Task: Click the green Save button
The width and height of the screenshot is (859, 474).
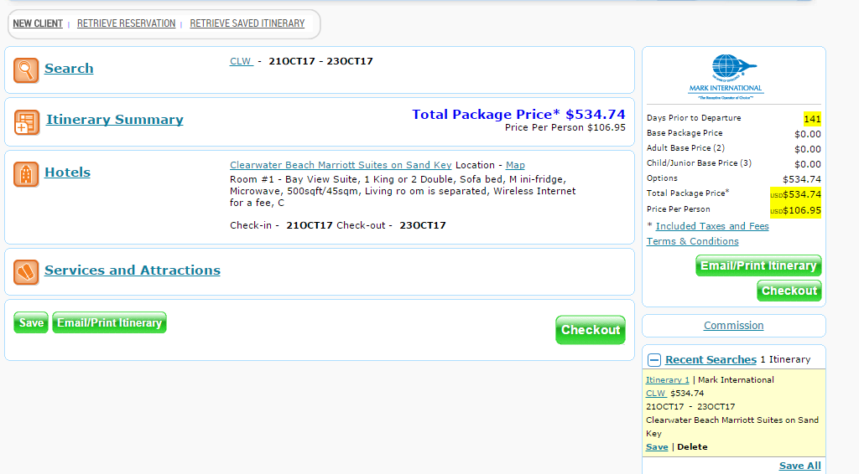Action: click(x=31, y=322)
